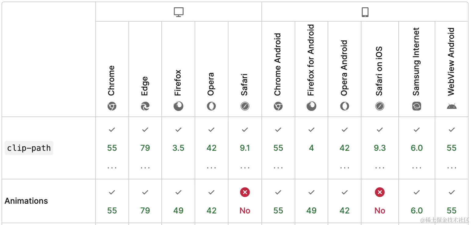471x225 pixels.
Task: Click the Firefox desktop browser logo
Action: pos(178,106)
